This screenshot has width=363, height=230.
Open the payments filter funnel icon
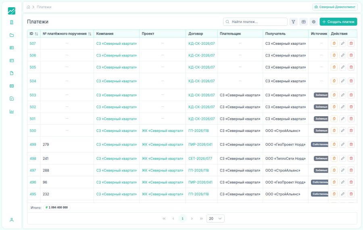pos(293,22)
